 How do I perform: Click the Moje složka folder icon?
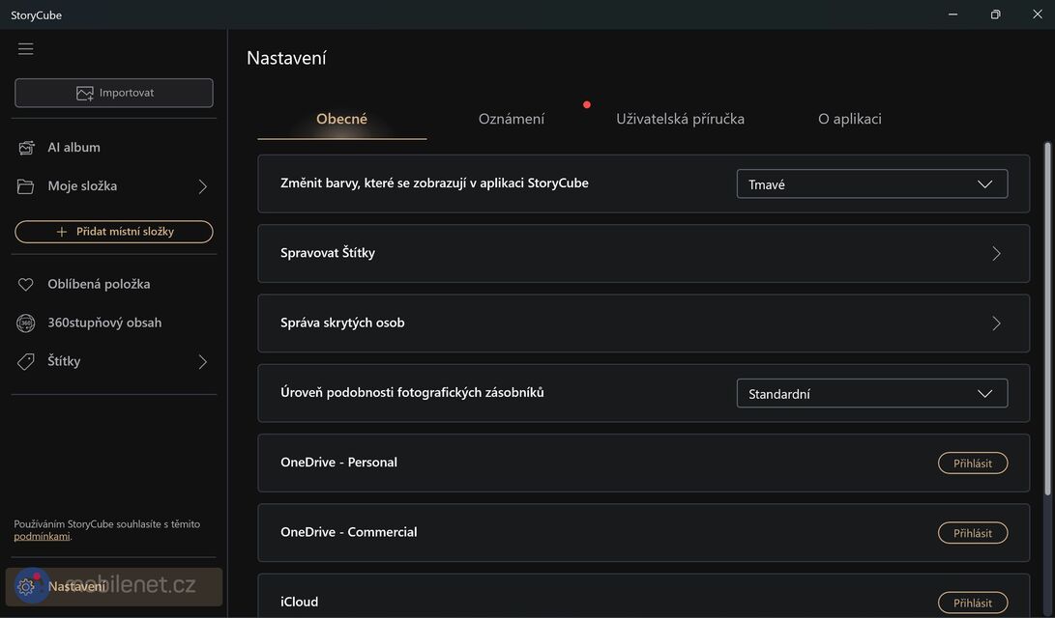pyautogui.click(x=26, y=186)
